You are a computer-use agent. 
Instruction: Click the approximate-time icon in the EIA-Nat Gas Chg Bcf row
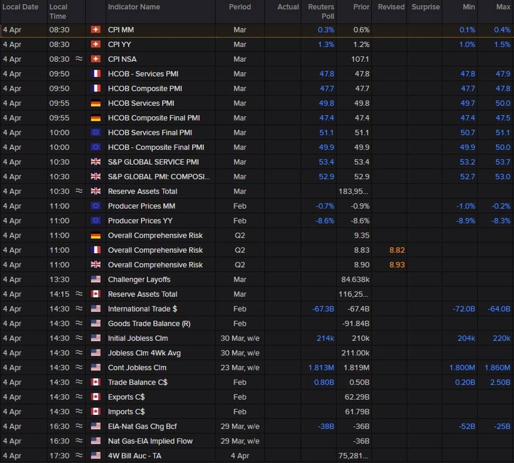click(79, 426)
